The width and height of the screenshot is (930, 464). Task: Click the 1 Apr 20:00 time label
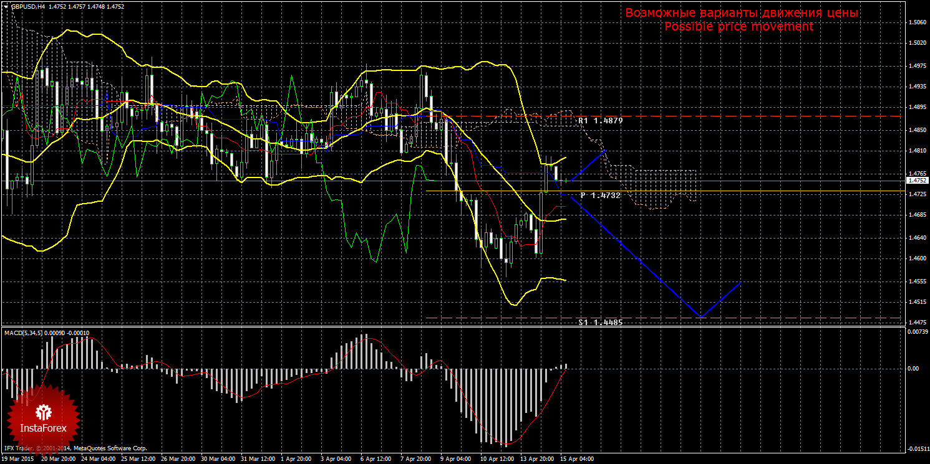[297, 459]
